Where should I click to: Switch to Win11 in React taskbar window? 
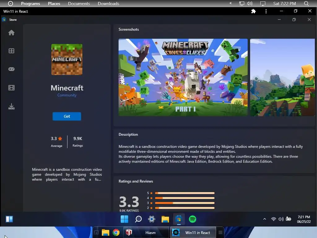pos(193,232)
